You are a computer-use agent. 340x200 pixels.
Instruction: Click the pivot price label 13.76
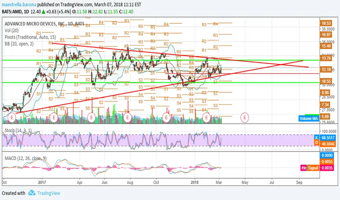(326, 58)
